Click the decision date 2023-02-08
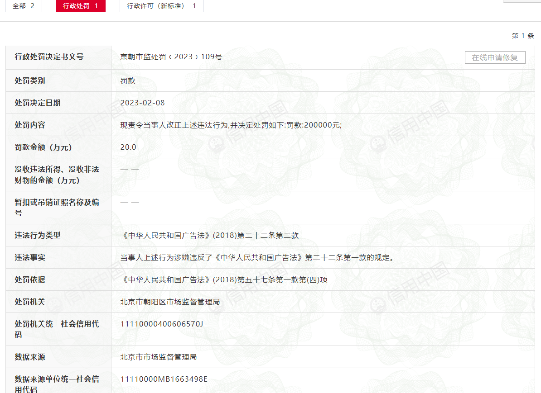Image resolution: width=541 pixels, height=393 pixels. pyautogui.click(x=143, y=103)
